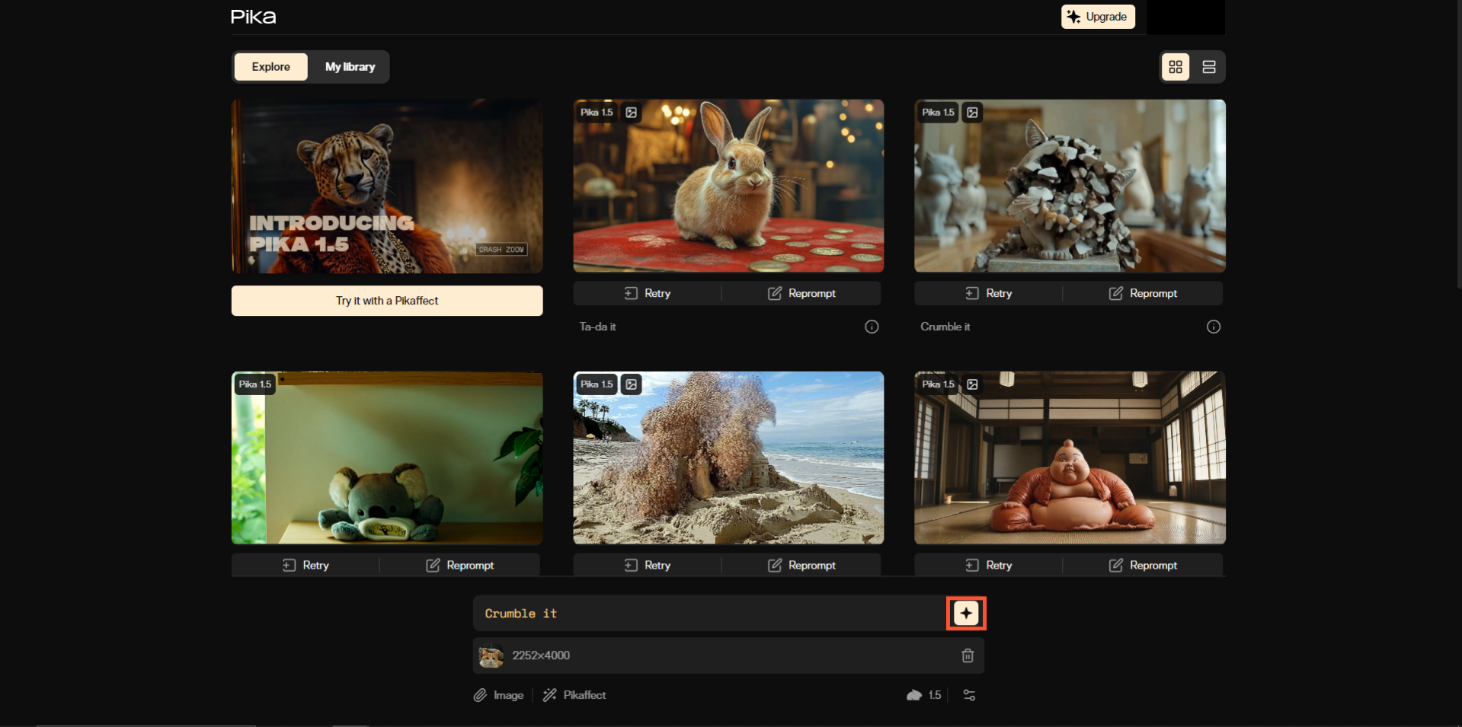Delete the attached 2252×4000 image
This screenshot has height=727, width=1462.
point(967,655)
